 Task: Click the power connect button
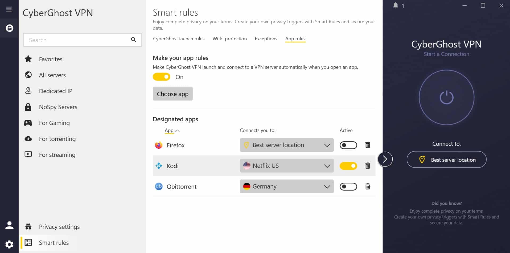[446, 97]
